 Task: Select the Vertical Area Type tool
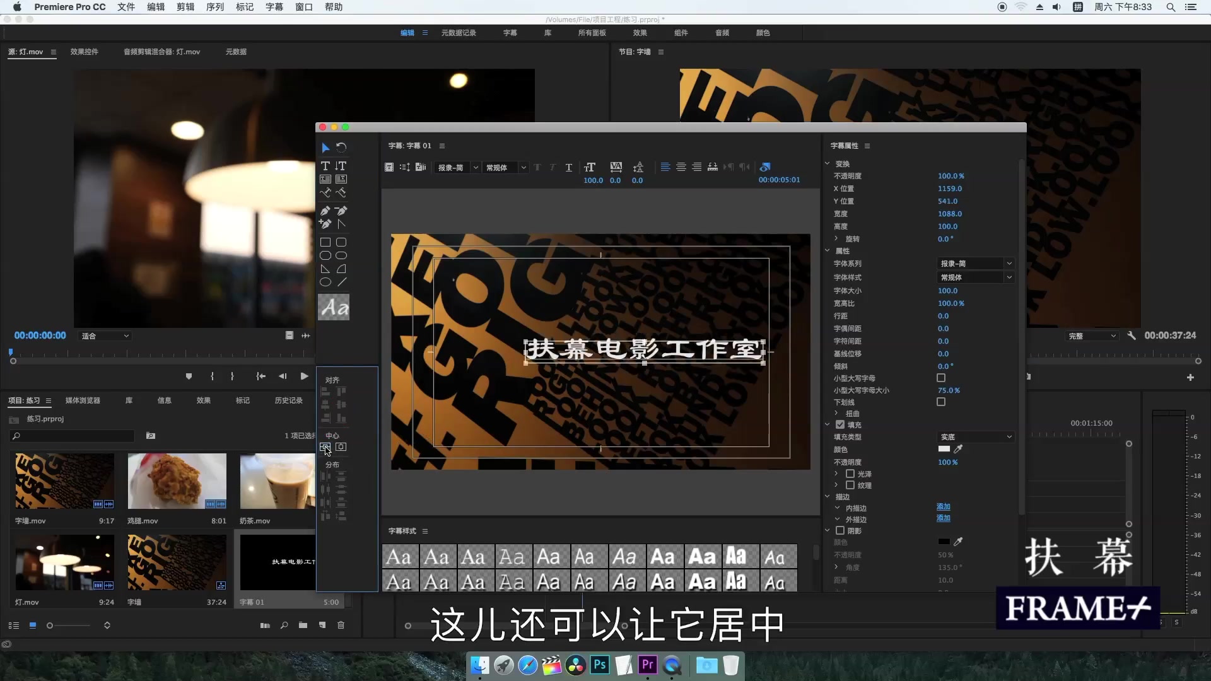[341, 179]
